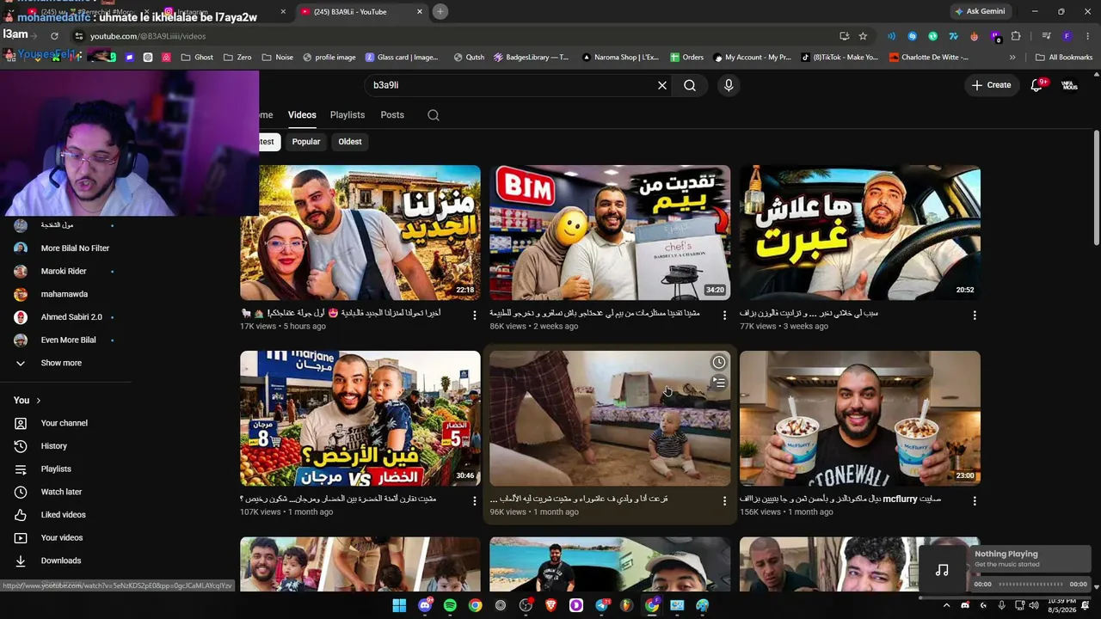
Task: Switch to the Posts tab
Action: tap(392, 115)
